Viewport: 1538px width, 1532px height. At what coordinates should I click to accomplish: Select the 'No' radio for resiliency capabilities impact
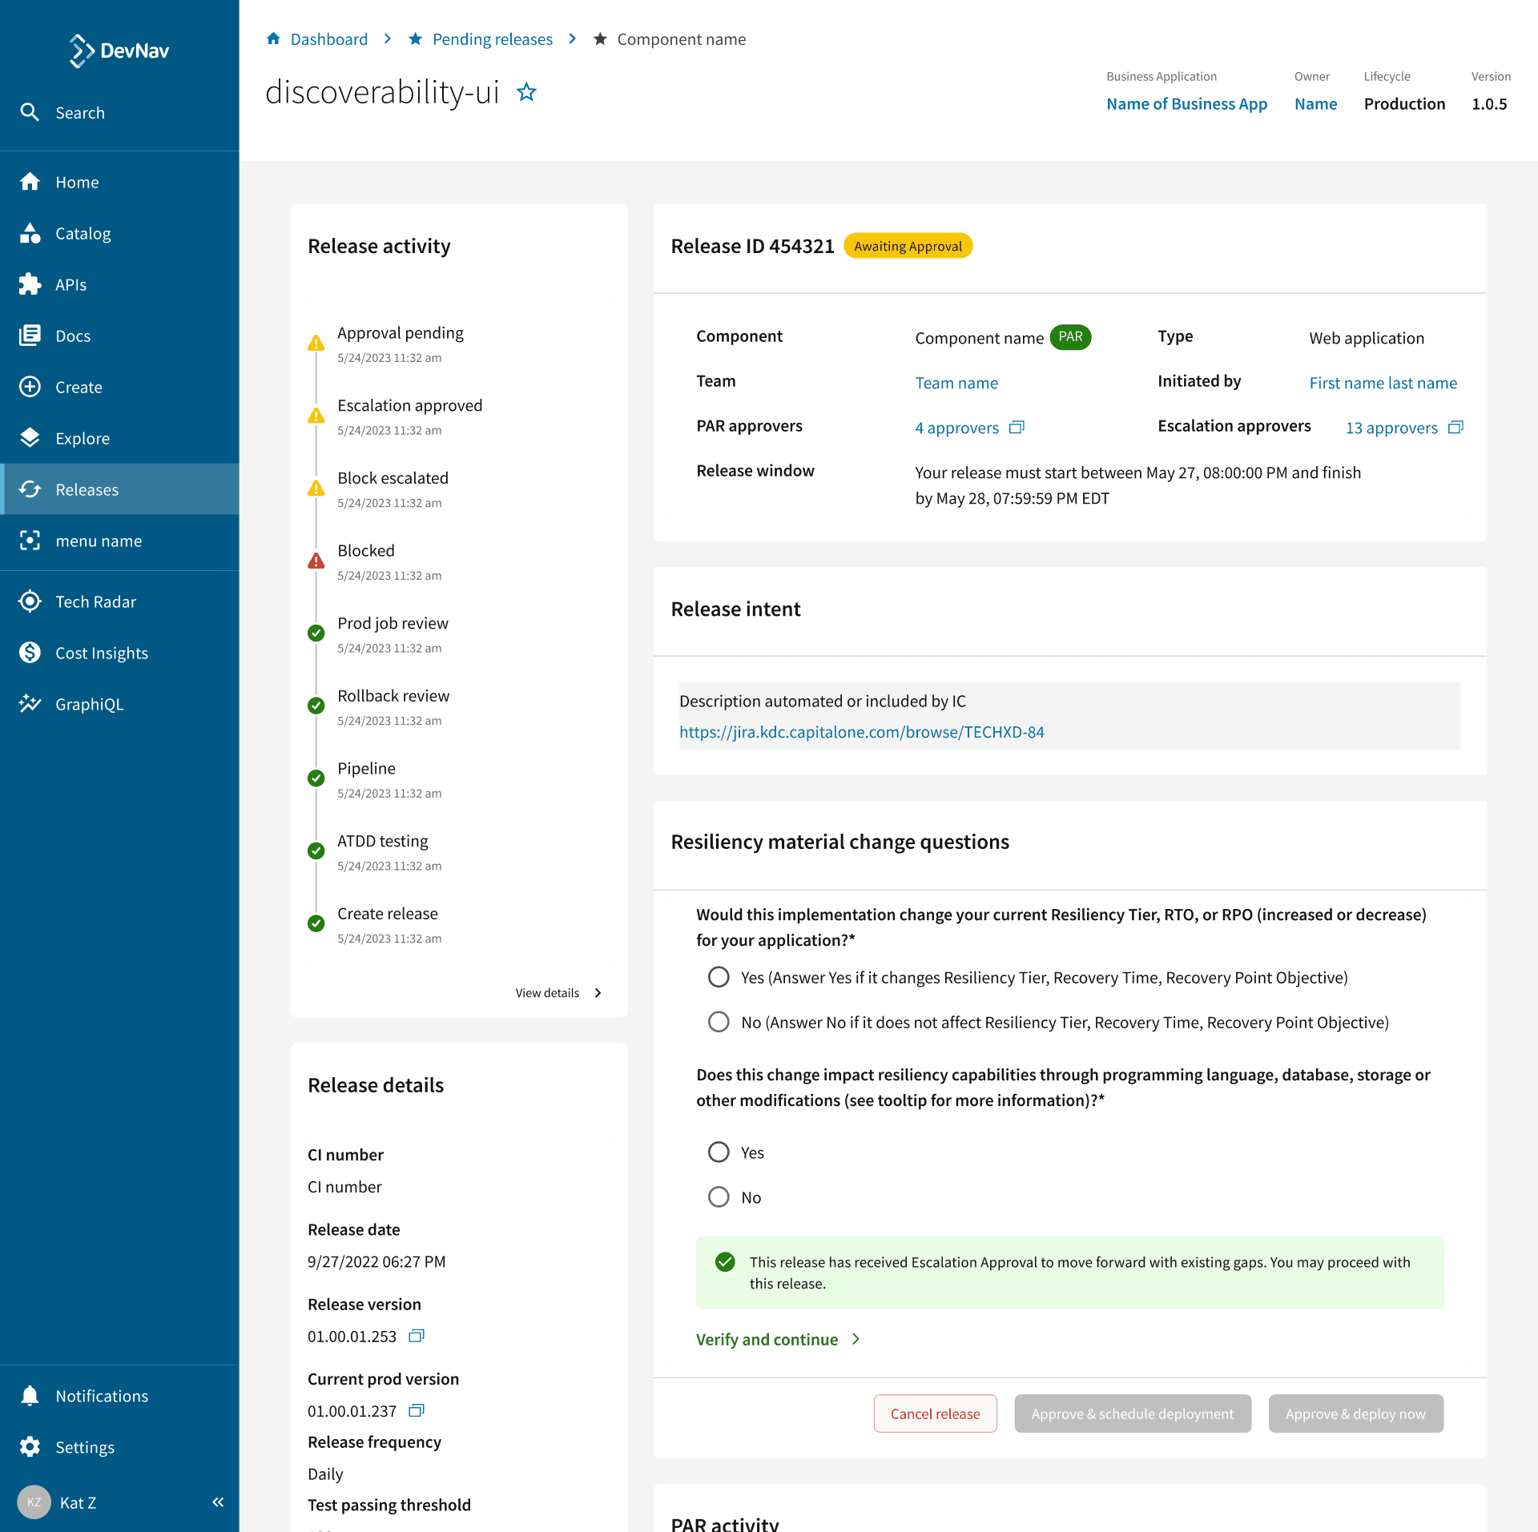[719, 1197]
